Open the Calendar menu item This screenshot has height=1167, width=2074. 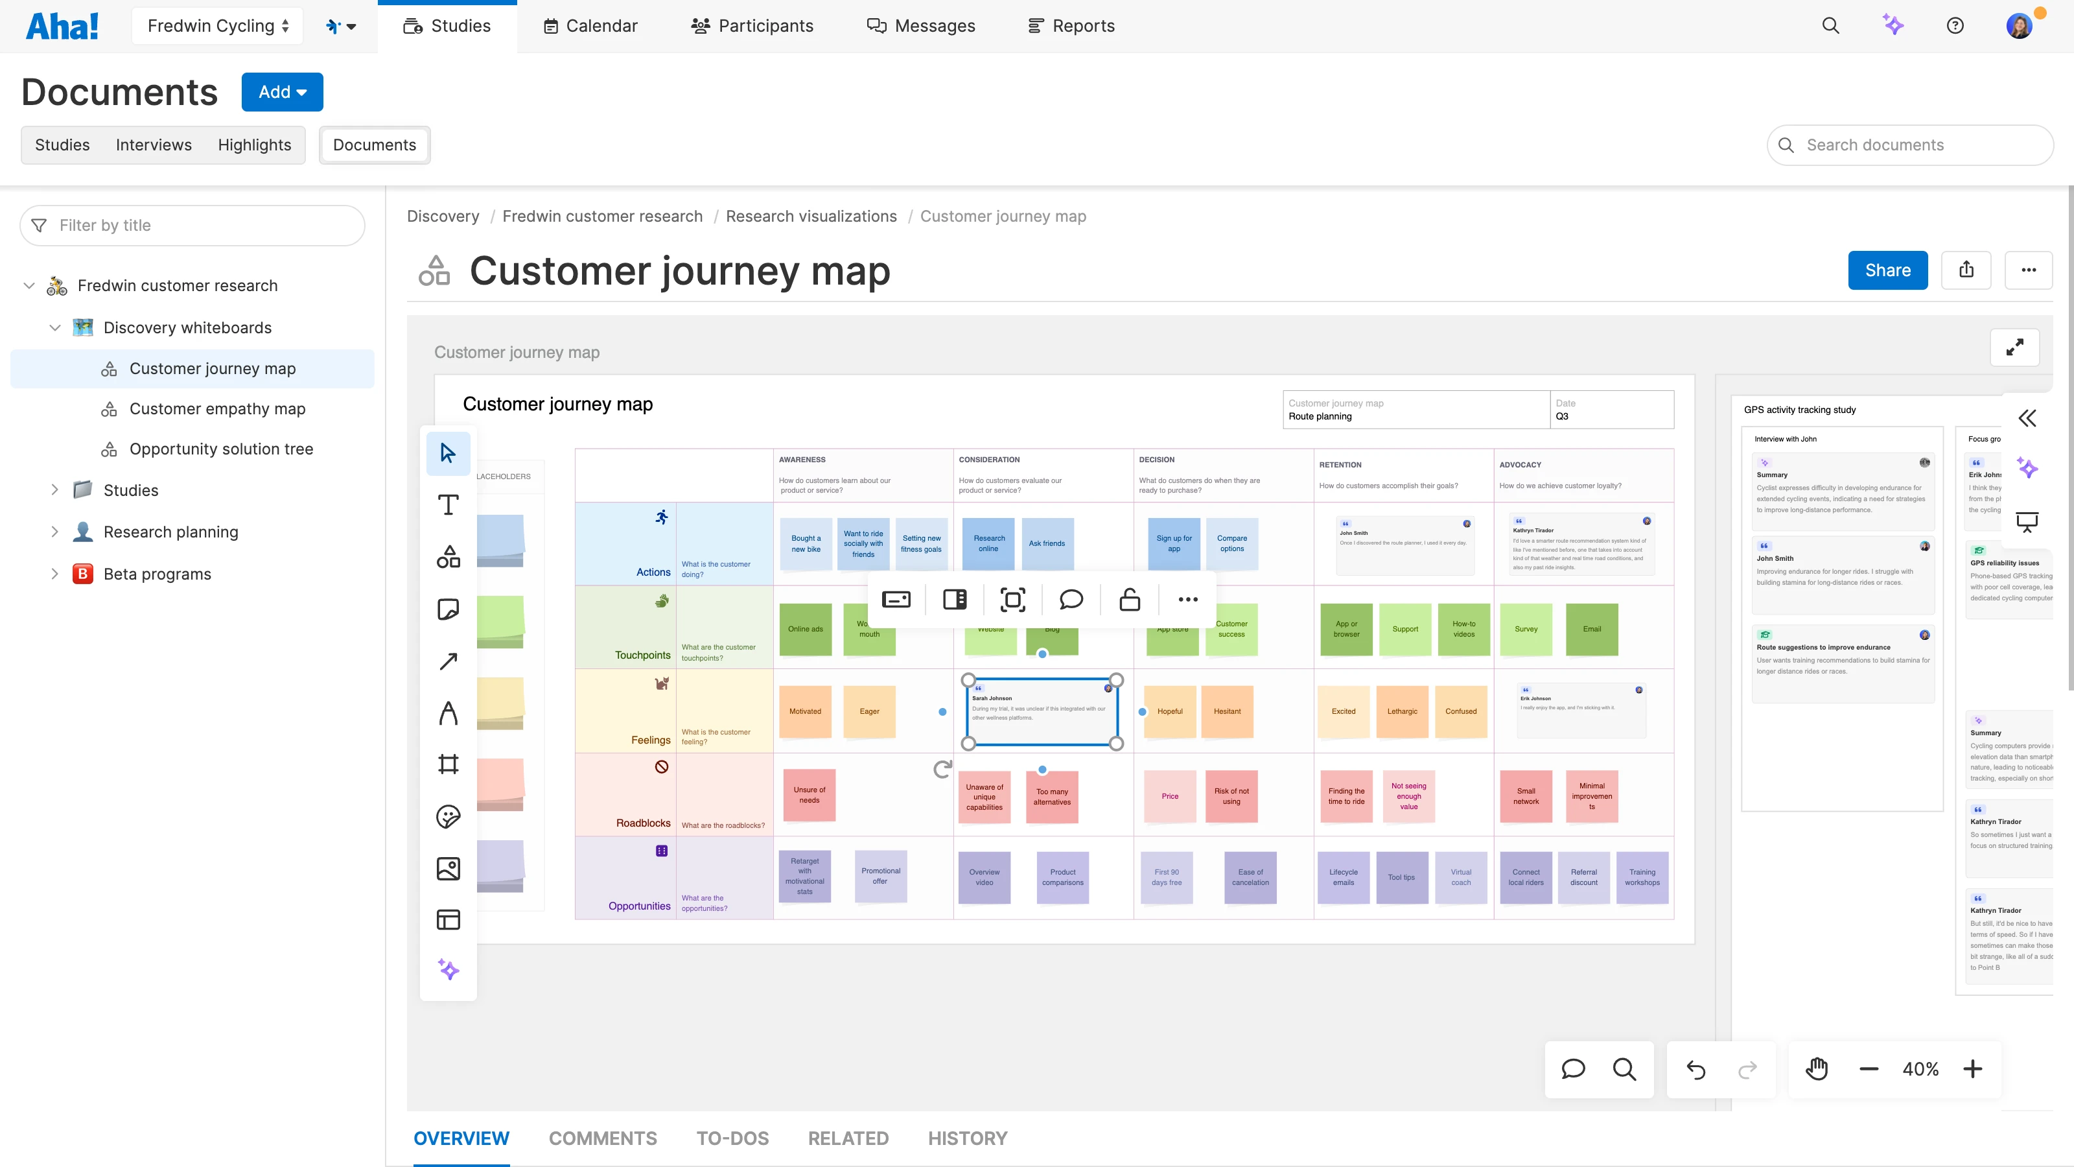click(590, 25)
